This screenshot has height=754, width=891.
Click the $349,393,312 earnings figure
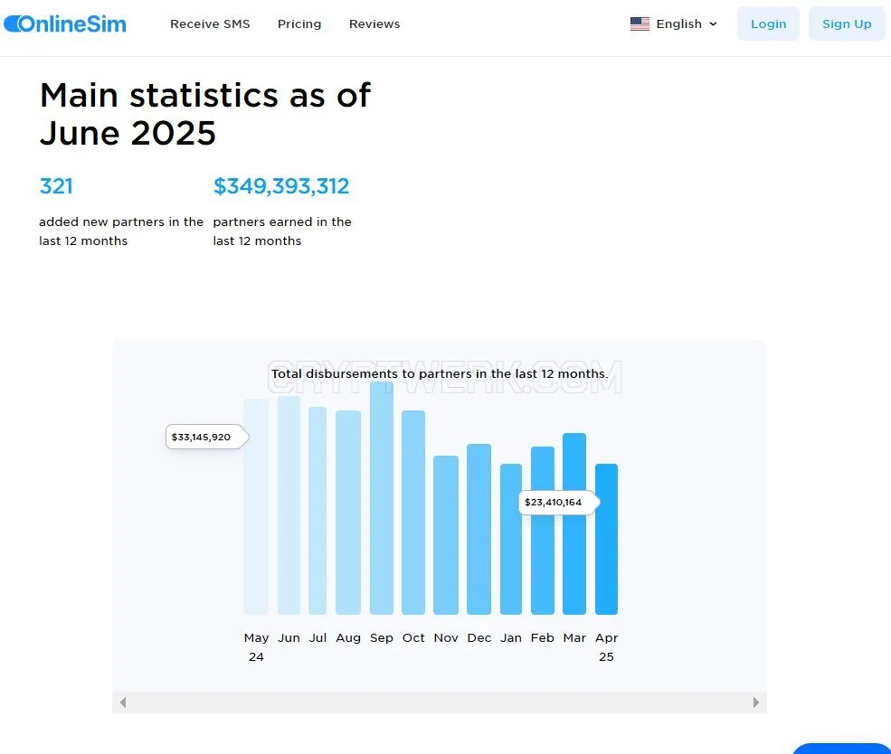[281, 186]
